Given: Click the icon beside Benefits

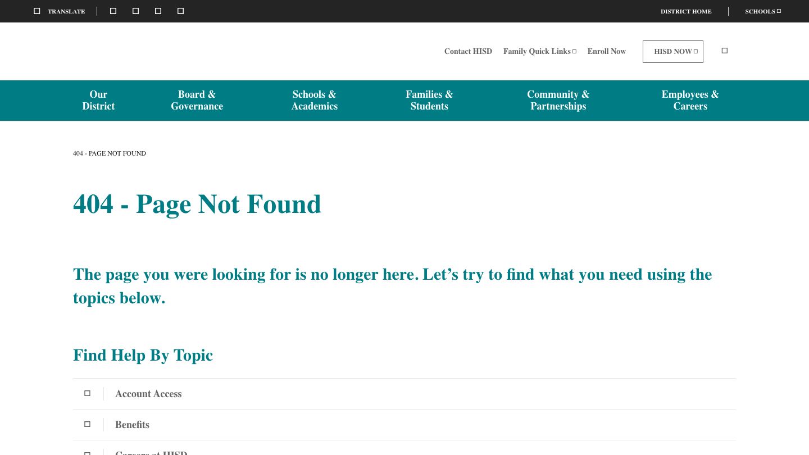Looking at the screenshot, I should click(x=87, y=425).
